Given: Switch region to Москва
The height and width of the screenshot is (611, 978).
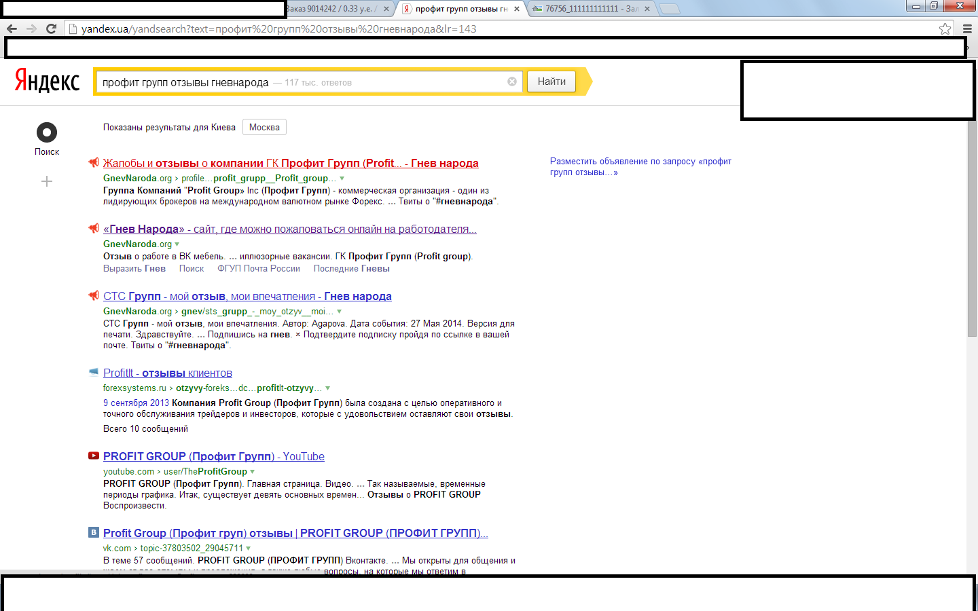Looking at the screenshot, I should 264,127.
